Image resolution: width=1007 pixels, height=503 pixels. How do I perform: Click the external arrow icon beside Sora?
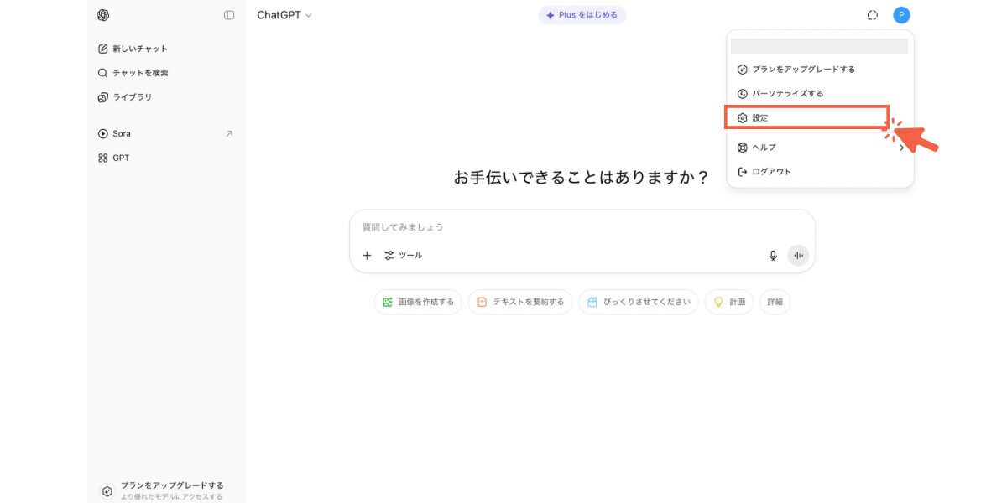(229, 133)
